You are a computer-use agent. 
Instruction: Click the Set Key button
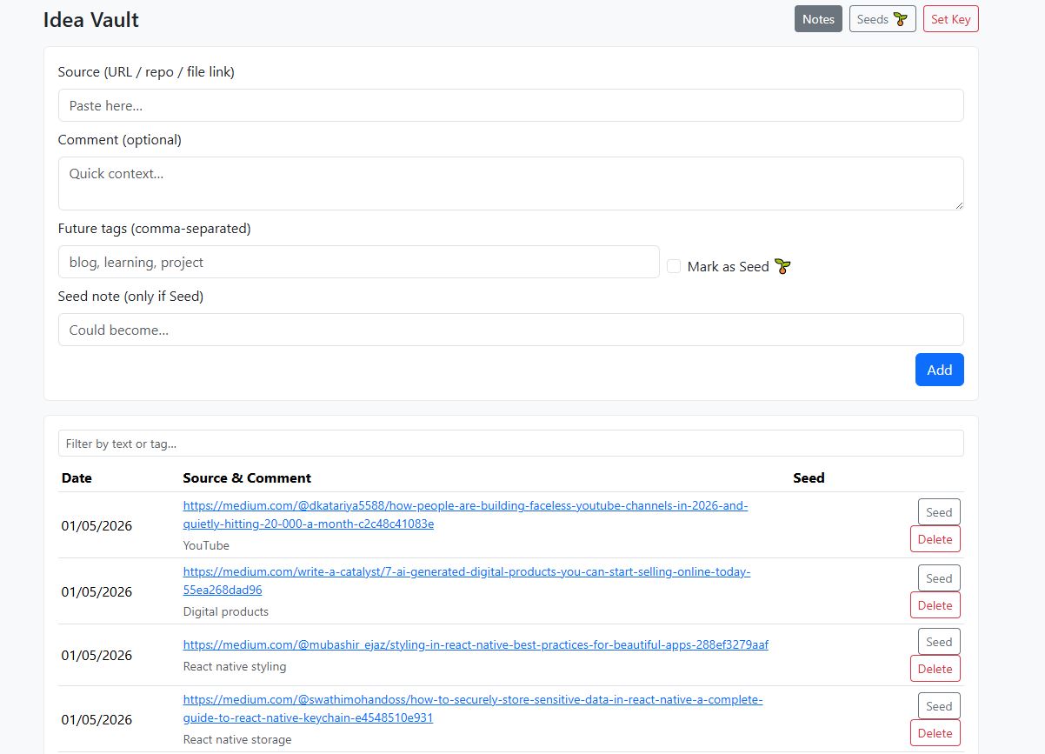click(950, 18)
